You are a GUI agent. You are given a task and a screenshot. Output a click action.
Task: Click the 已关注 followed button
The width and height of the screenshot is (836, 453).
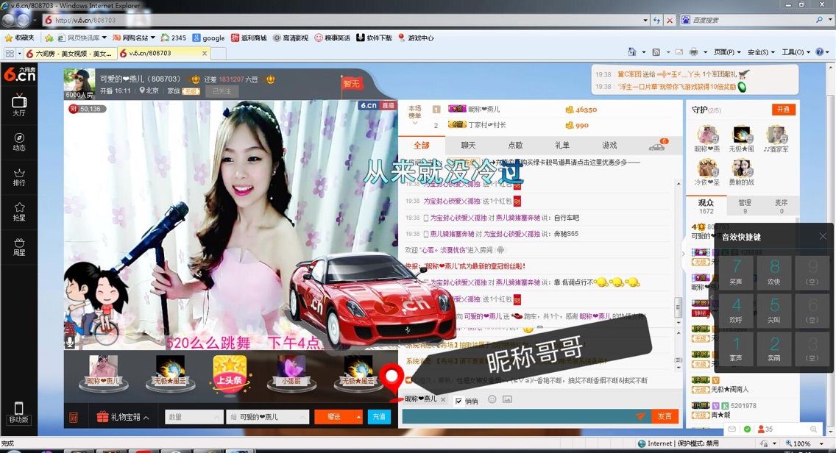coord(222,91)
